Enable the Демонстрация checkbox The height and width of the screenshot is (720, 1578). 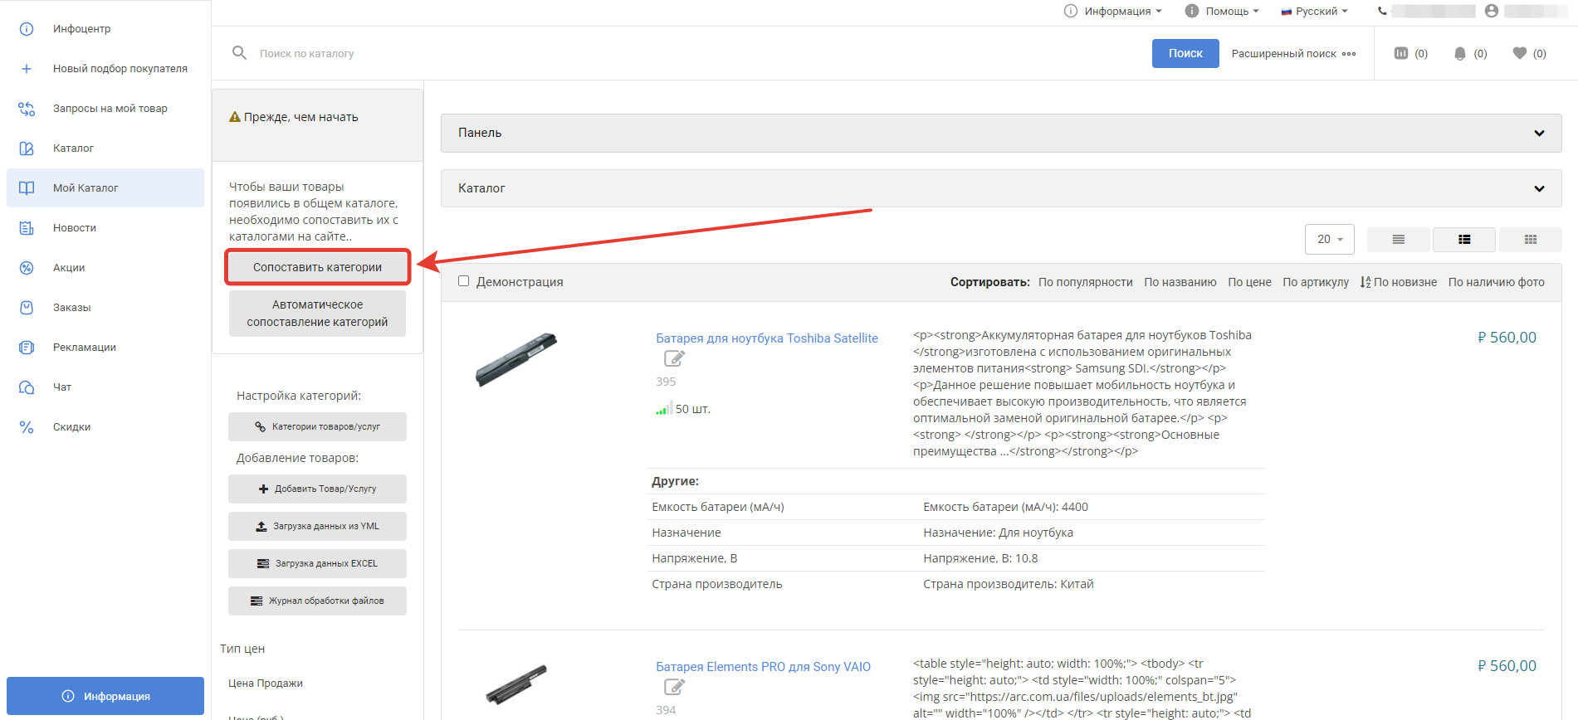point(464,281)
